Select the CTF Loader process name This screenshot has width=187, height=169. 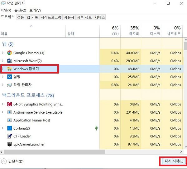[22, 136]
